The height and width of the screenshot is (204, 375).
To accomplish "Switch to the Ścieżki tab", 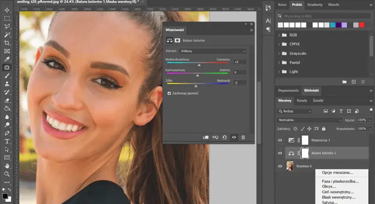I will click(x=318, y=101).
